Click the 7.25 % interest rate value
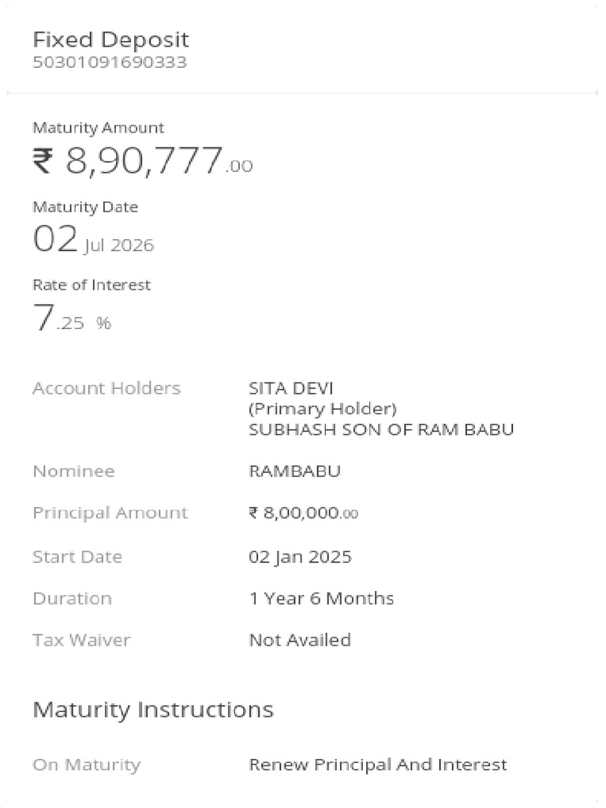The height and width of the screenshot is (808, 606). (72, 319)
